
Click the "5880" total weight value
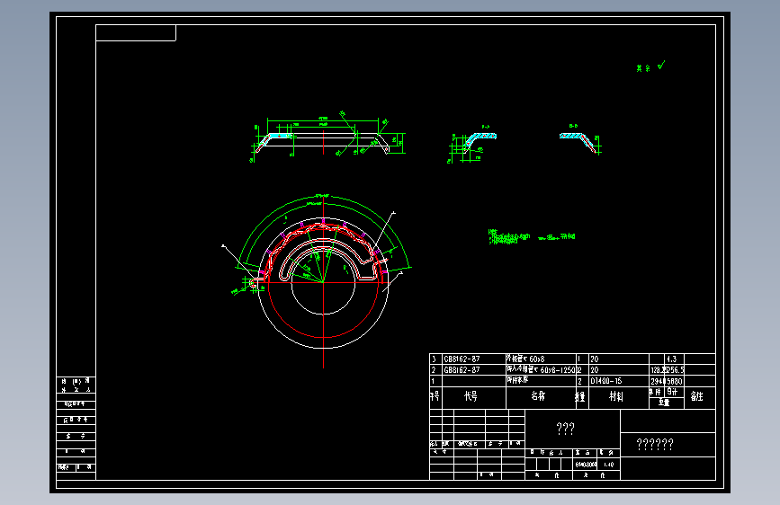point(675,381)
